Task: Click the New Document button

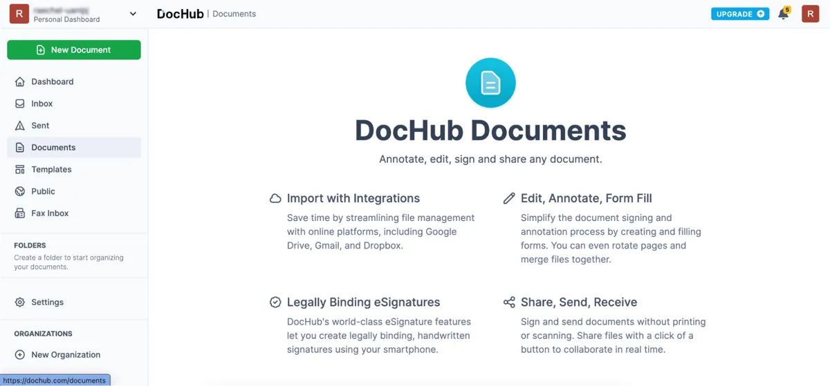Action: [74, 50]
